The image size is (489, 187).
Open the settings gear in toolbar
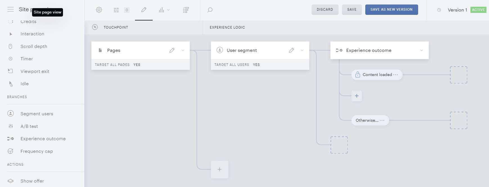[99, 10]
